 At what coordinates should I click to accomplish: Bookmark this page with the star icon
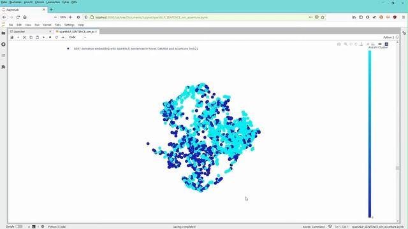pyautogui.click(x=323, y=17)
